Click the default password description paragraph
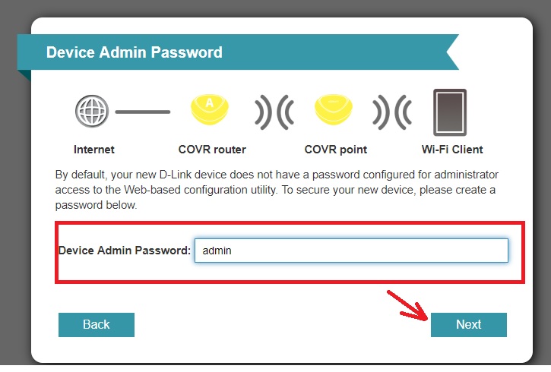The image size is (551, 372). click(x=275, y=189)
